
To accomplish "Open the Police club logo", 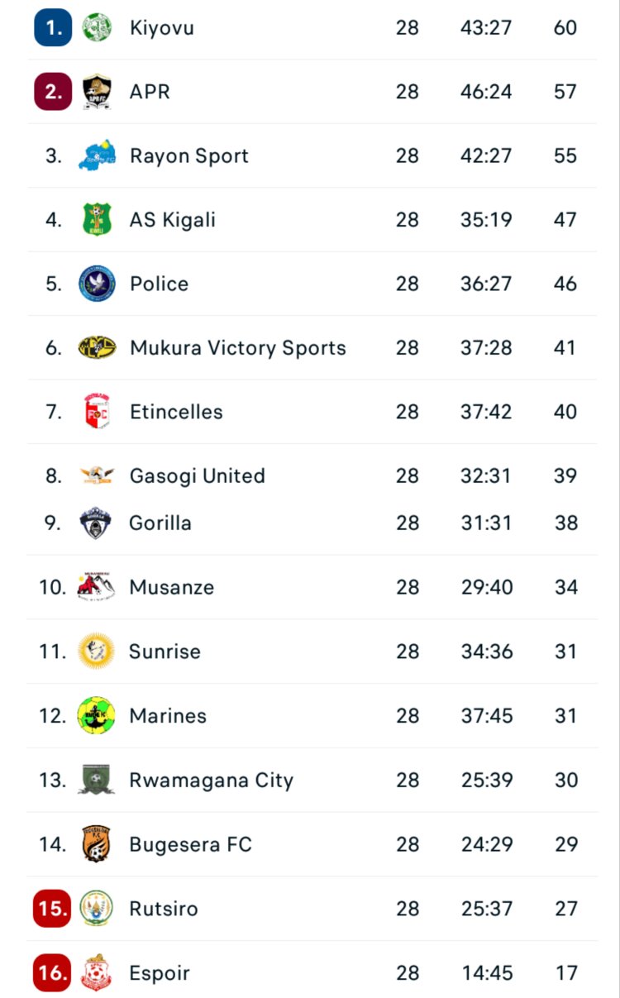I will 98,284.
